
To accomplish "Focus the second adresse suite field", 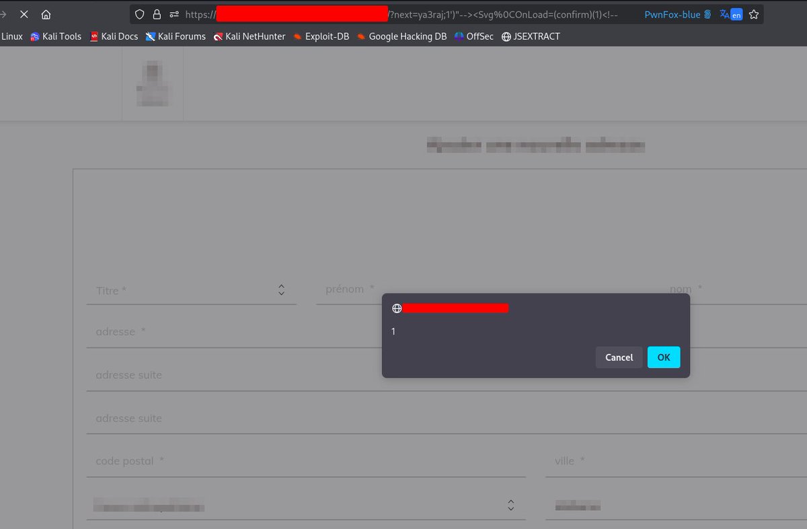I will point(447,418).
